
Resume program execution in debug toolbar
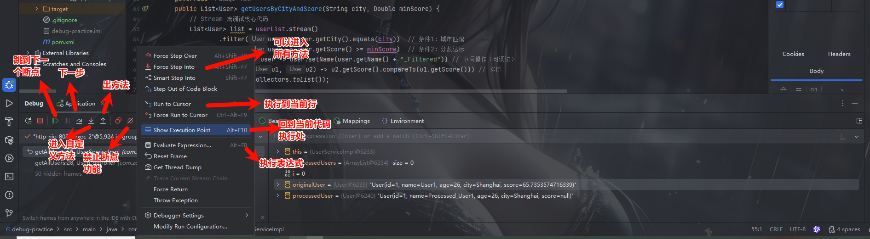pos(55,121)
